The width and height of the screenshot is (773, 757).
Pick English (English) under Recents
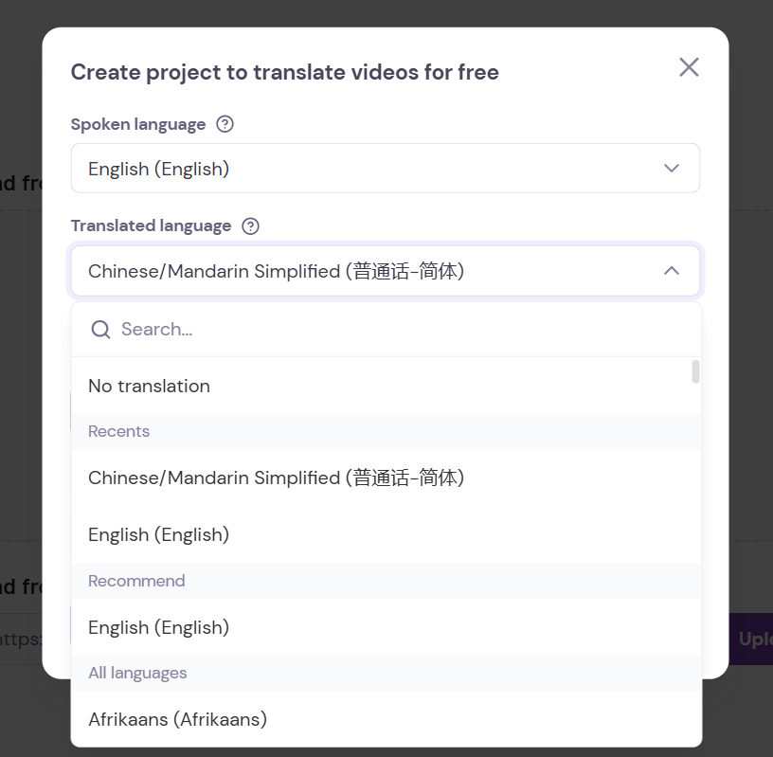[x=158, y=534]
